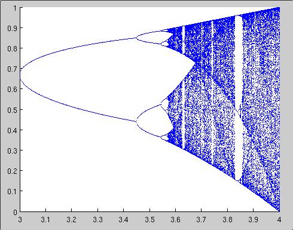Select the x-axis label 3.8
Viewport: 293px width, 230px height.
pos(227,220)
